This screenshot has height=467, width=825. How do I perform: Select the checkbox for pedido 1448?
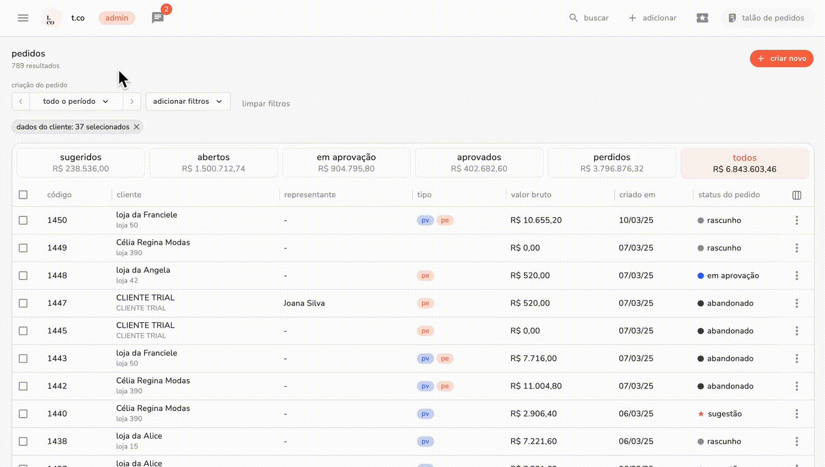pos(23,275)
